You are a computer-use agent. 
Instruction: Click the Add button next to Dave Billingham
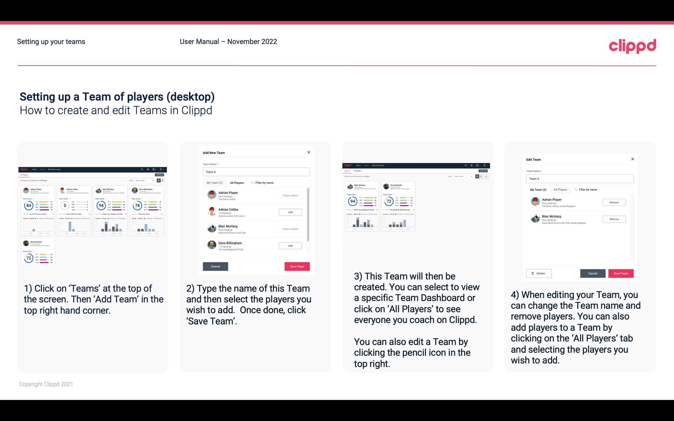(290, 246)
